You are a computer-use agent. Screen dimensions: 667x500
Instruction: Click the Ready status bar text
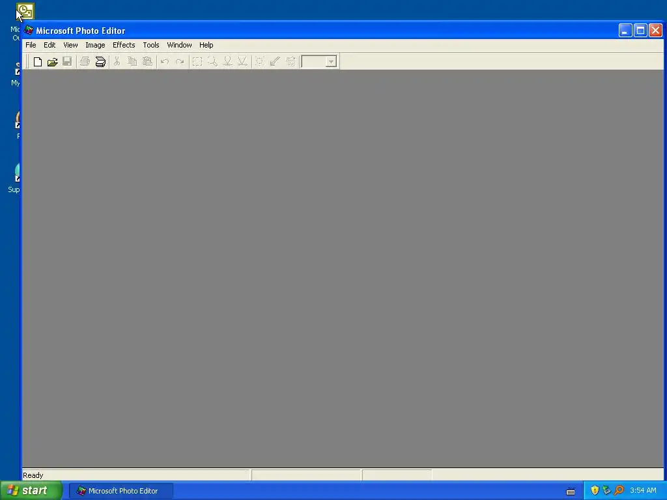point(33,475)
